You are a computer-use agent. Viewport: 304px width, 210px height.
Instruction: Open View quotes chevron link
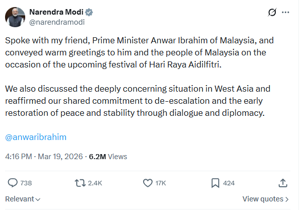(x=265, y=199)
